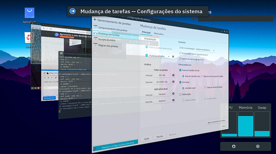
Task: Select Todas as outras atividades radio
Action: (205, 87)
